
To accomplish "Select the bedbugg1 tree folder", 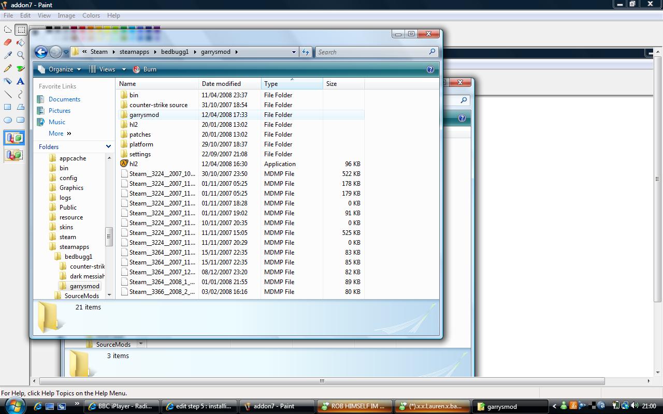I will (78, 257).
